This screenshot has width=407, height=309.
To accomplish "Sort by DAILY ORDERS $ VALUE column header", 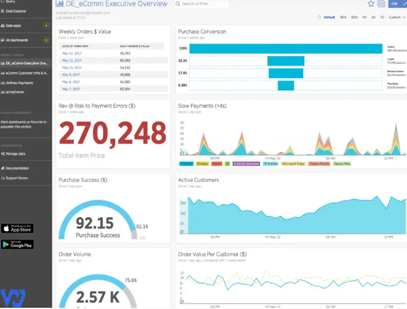I will tap(134, 46).
